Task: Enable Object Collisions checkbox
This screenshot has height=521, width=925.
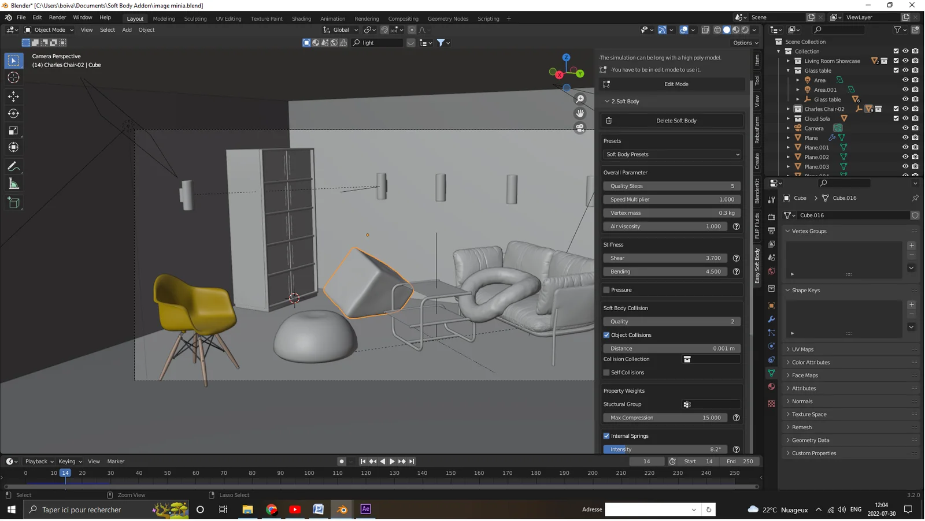Action: click(x=606, y=334)
